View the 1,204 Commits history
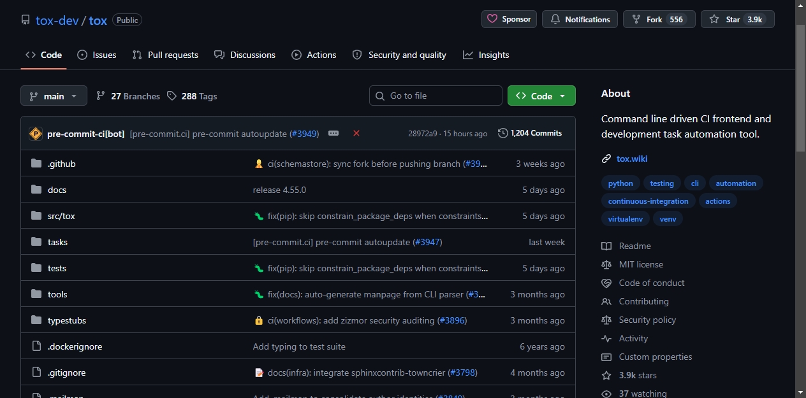 [530, 133]
